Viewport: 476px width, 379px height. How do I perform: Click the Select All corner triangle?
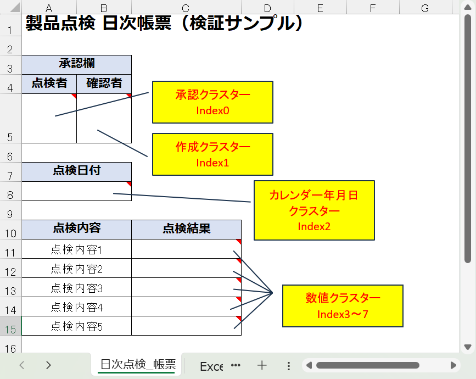[15, 8]
